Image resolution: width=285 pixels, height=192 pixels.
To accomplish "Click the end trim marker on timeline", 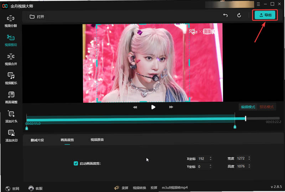I will click(x=235, y=127).
